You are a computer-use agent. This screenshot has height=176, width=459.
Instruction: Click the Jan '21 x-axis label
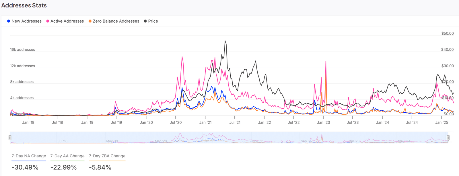[x=205, y=122]
